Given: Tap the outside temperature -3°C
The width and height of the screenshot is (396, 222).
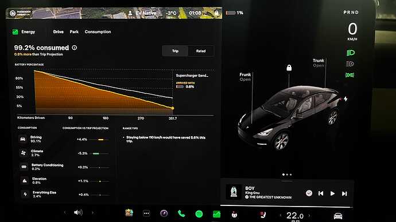Looking at the screenshot, I should (171, 13).
